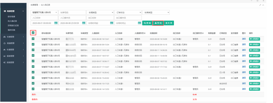Click 收费管理 in the breadcrumb
The height and width of the screenshot is (103, 273).
34,5
